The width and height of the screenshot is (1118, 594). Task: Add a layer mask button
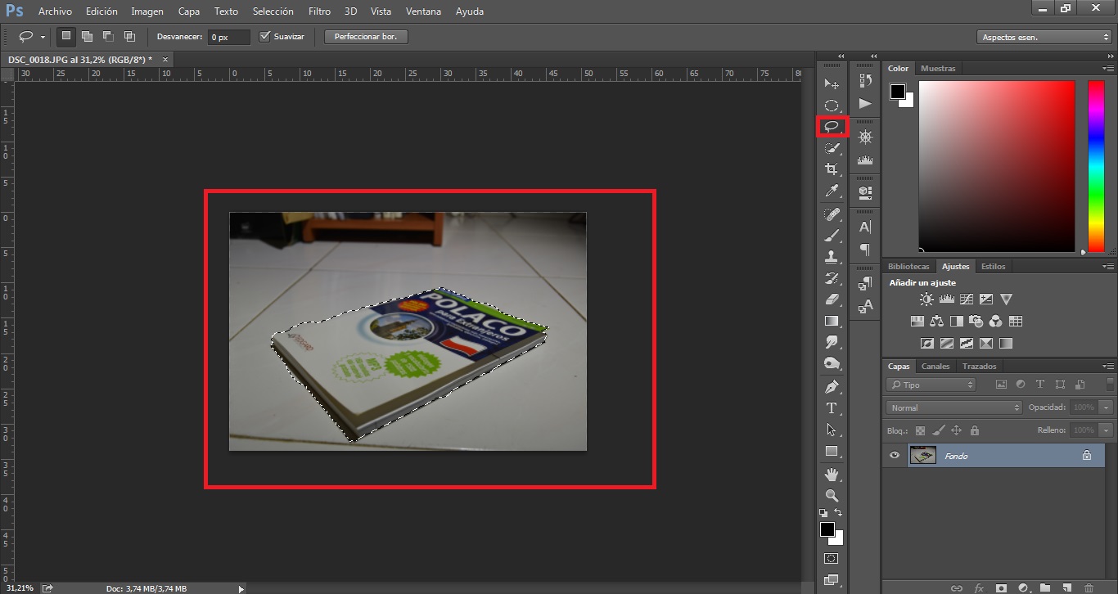pos(1001,587)
